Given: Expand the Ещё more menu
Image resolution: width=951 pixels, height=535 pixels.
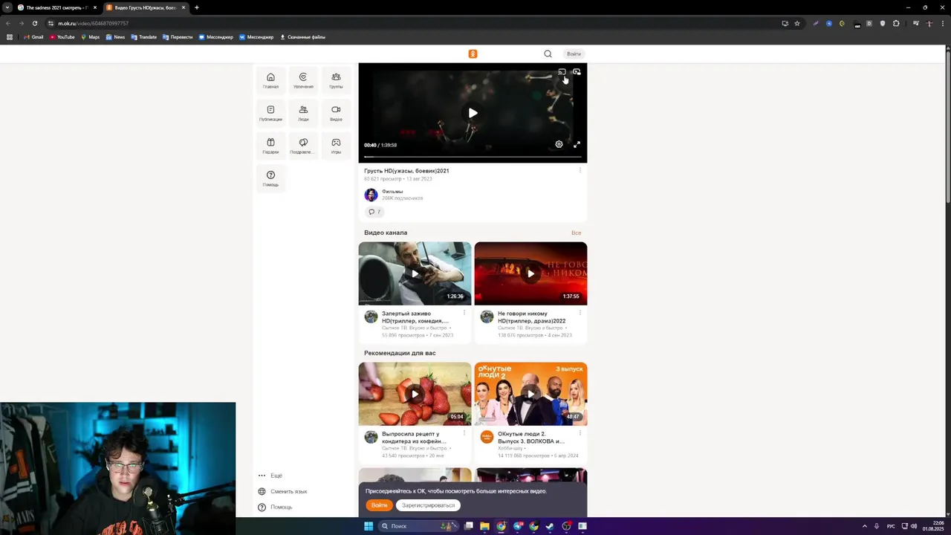Looking at the screenshot, I should click(x=270, y=476).
